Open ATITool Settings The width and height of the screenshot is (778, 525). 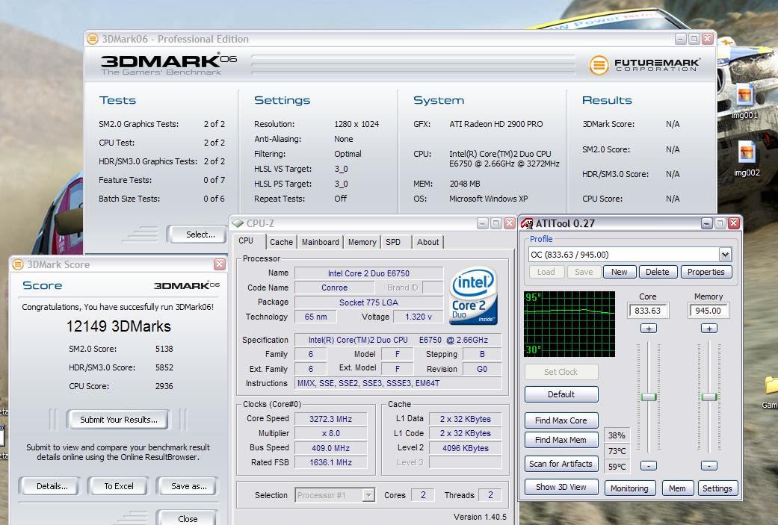(717, 488)
